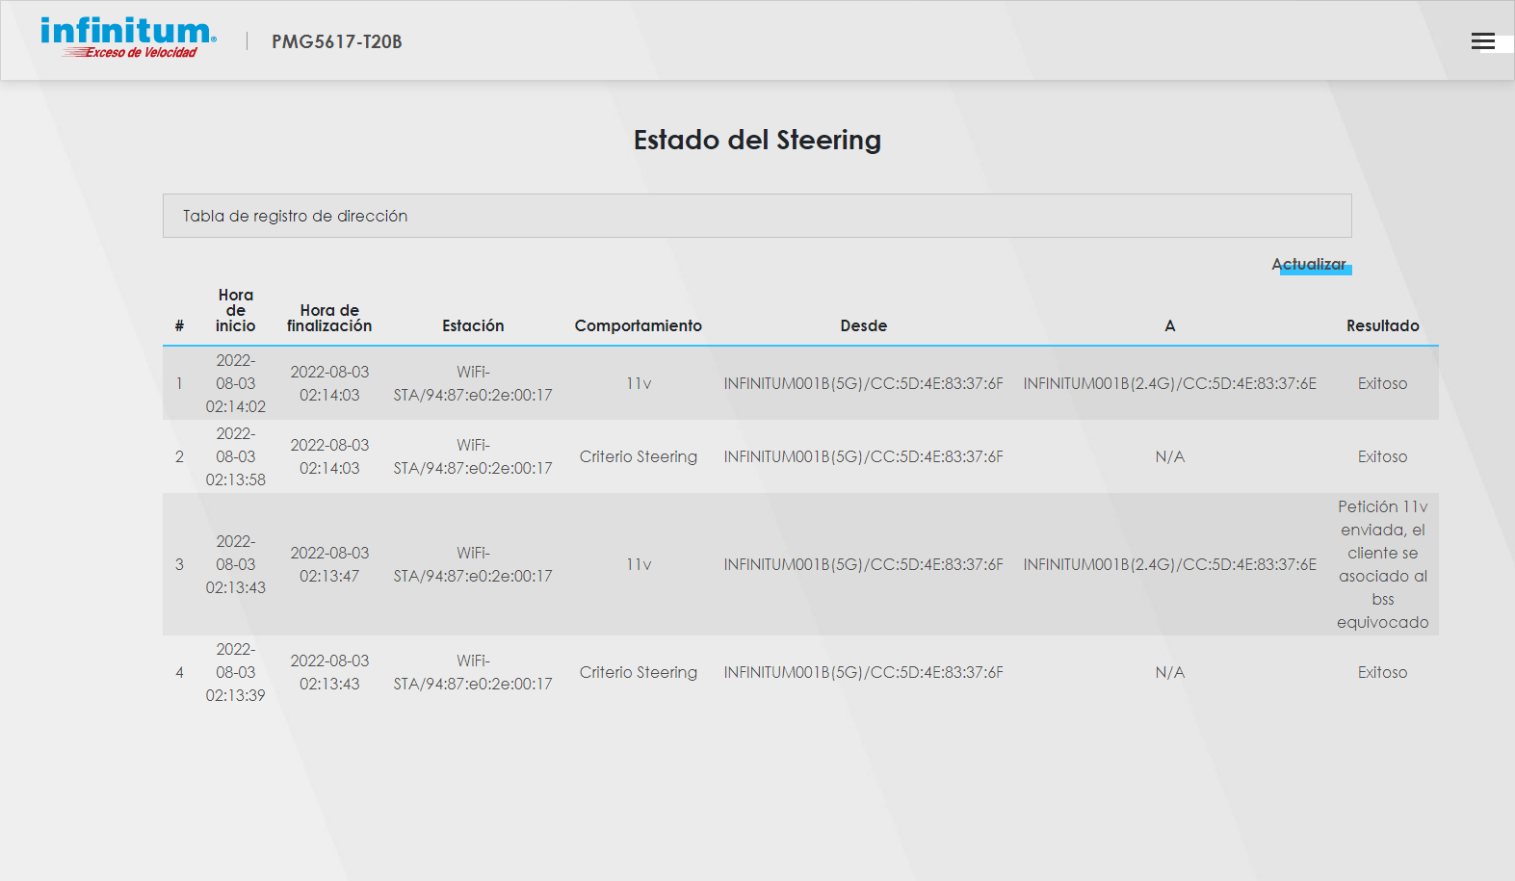
Task: Click the Hora de finalización column header
Action: click(x=329, y=319)
